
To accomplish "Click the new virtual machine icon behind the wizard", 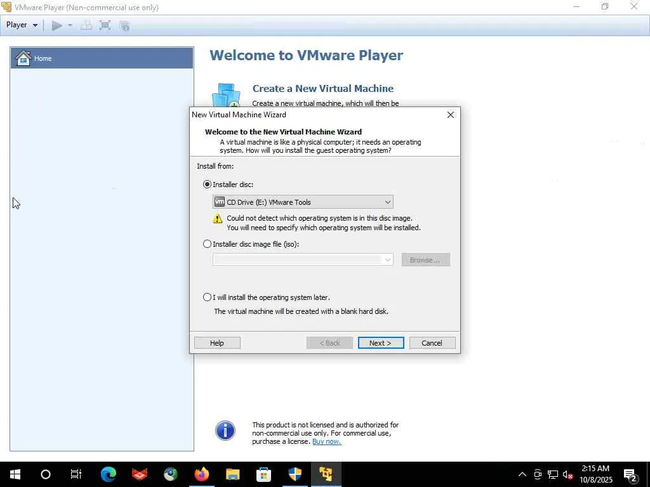I will tap(226, 95).
